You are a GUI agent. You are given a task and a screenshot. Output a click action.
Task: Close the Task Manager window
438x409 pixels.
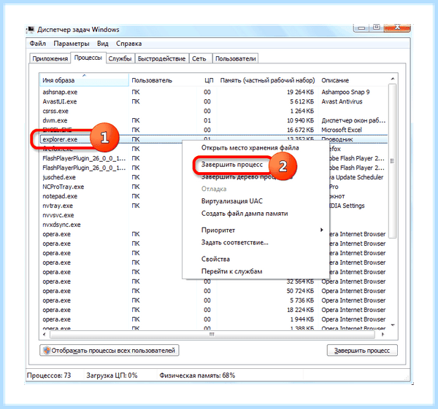tap(397, 28)
